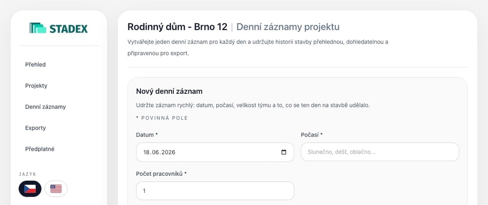
Task: Click the JAZYK language section label
Action: tap(27, 174)
